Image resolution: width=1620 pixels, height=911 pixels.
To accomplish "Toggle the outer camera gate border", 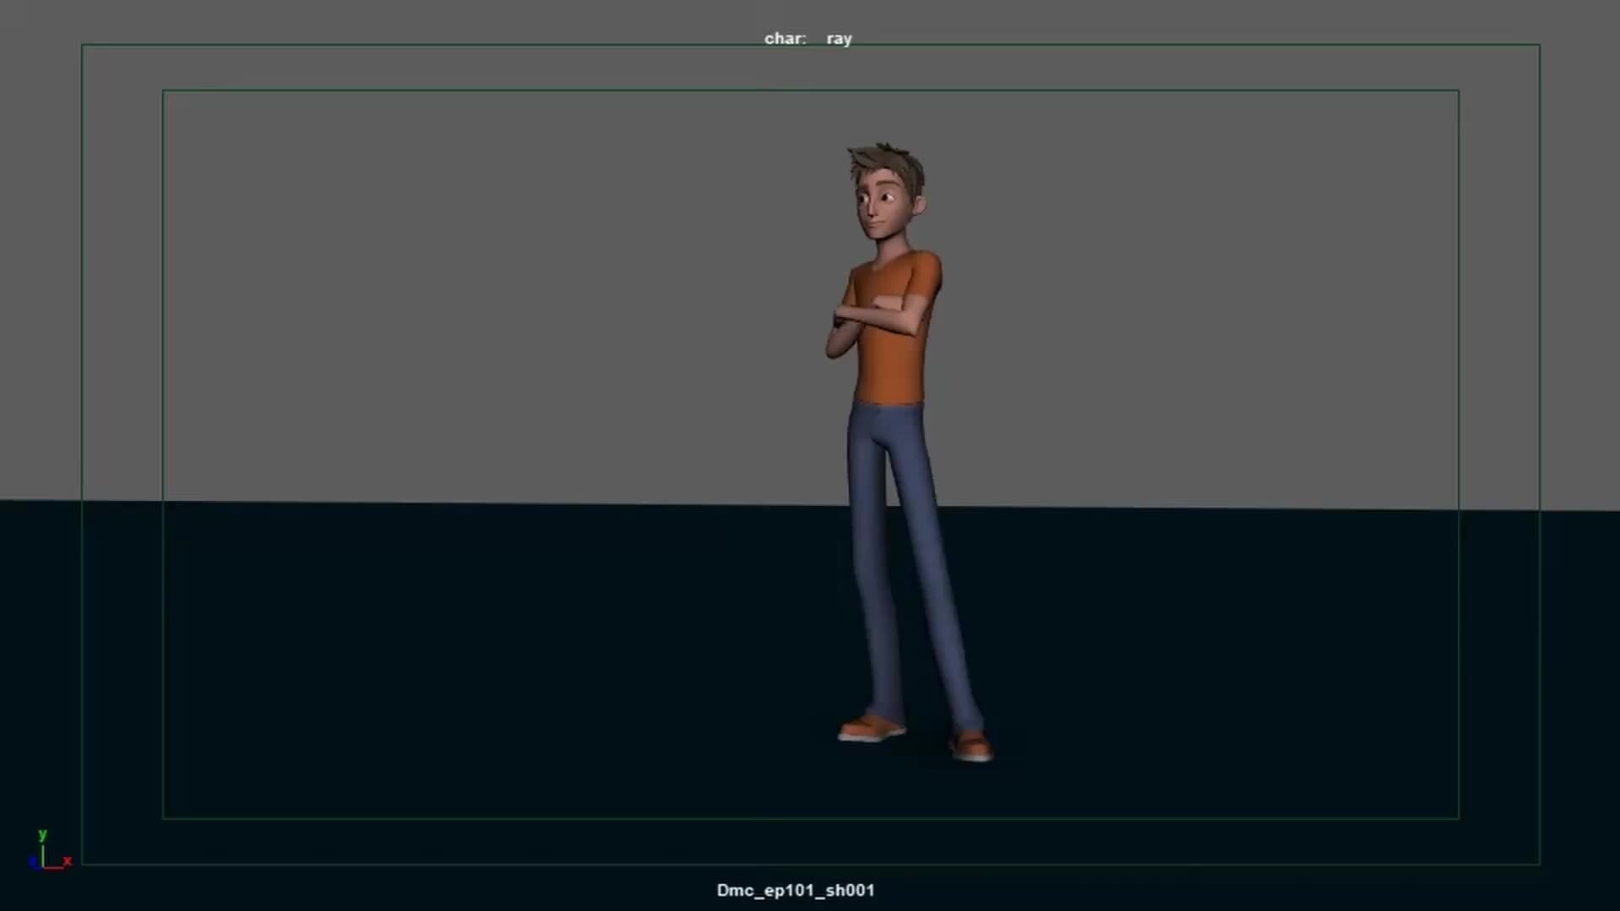I will tap(82, 422).
